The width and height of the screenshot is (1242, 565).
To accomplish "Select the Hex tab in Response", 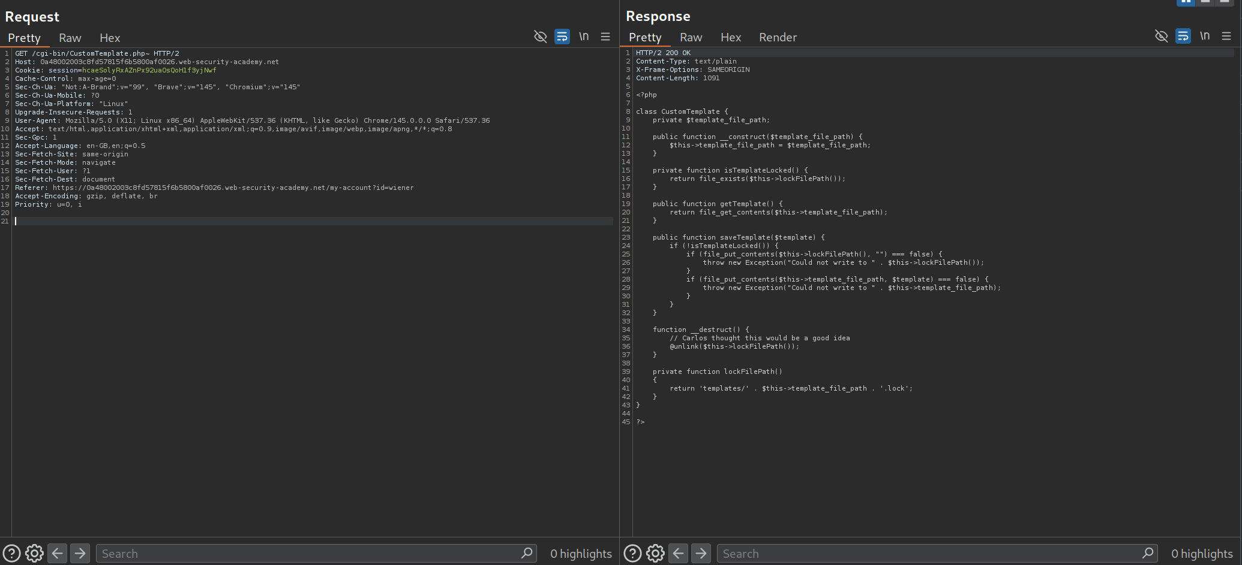I will coord(730,37).
